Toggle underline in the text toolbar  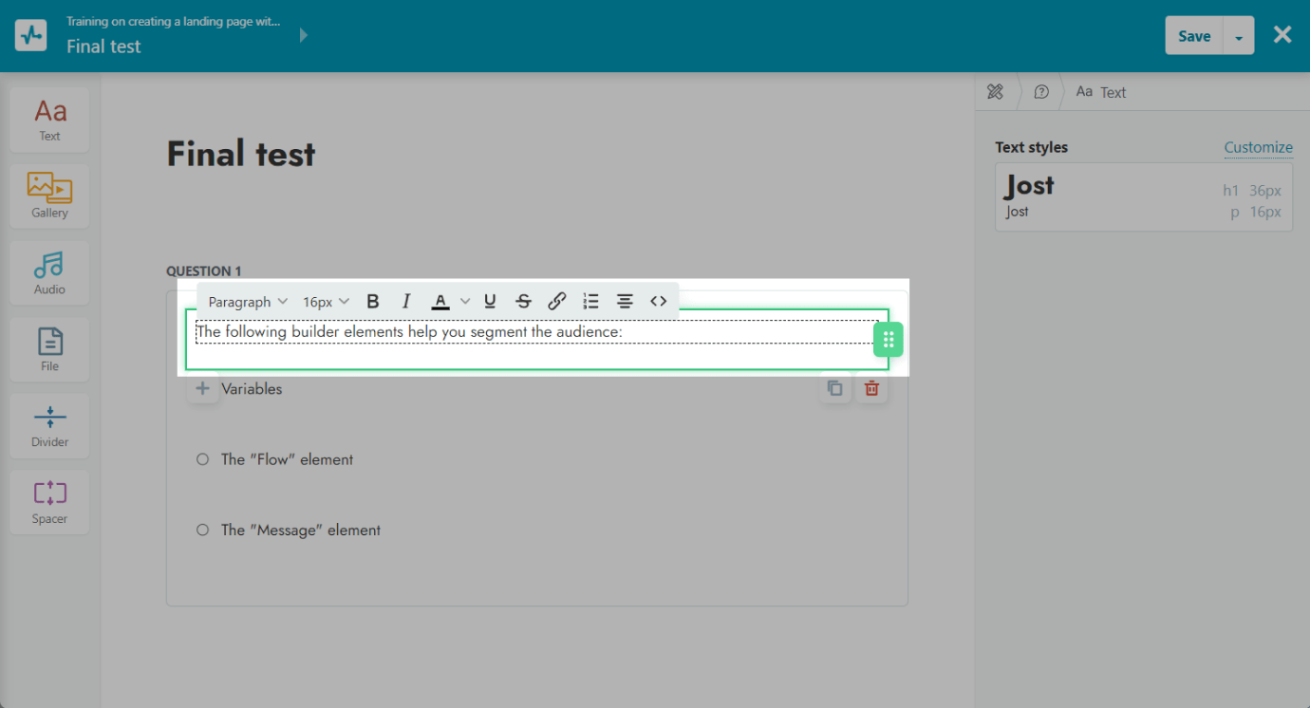(x=490, y=302)
